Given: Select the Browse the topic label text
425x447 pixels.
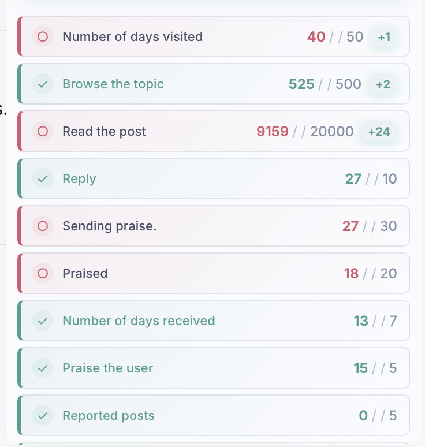Looking at the screenshot, I should (113, 84).
